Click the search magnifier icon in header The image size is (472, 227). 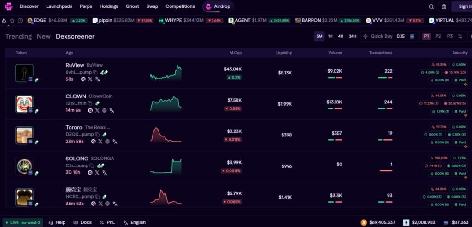[431, 6]
